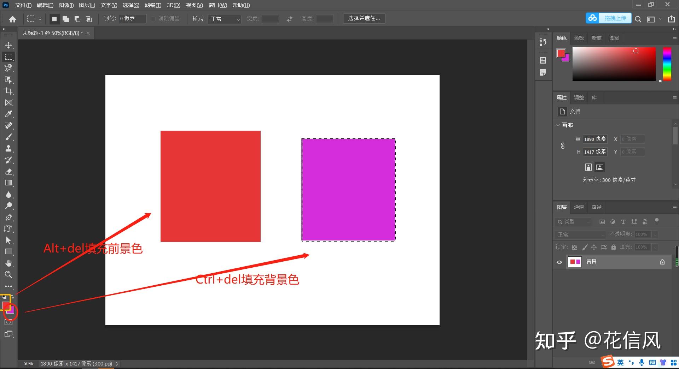Click Subtract from Selection mode button
This screenshot has width=679, height=369.
pos(77,19)
